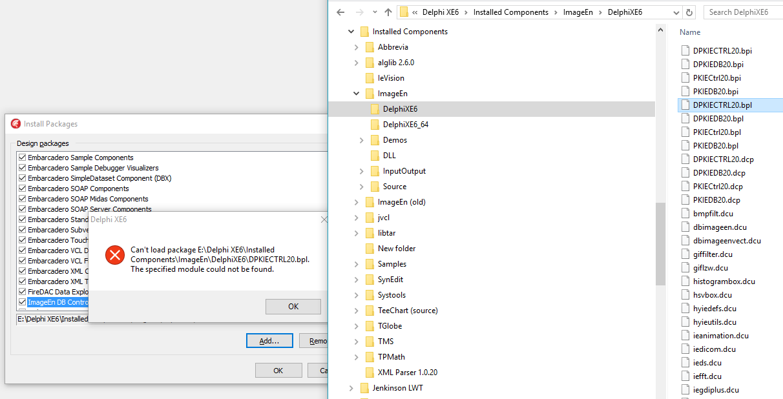The image size is (783, 399).
Task: Click the folder icon of DelphiXE6_64
Action: 375,125
